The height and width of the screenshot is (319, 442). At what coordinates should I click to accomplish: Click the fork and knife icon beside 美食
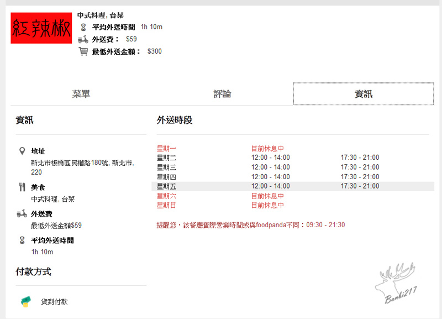(x=22, y=187)
